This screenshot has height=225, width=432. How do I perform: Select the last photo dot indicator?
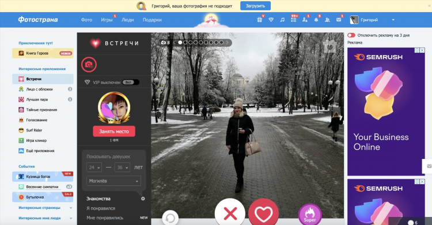[x=221, y=42]
